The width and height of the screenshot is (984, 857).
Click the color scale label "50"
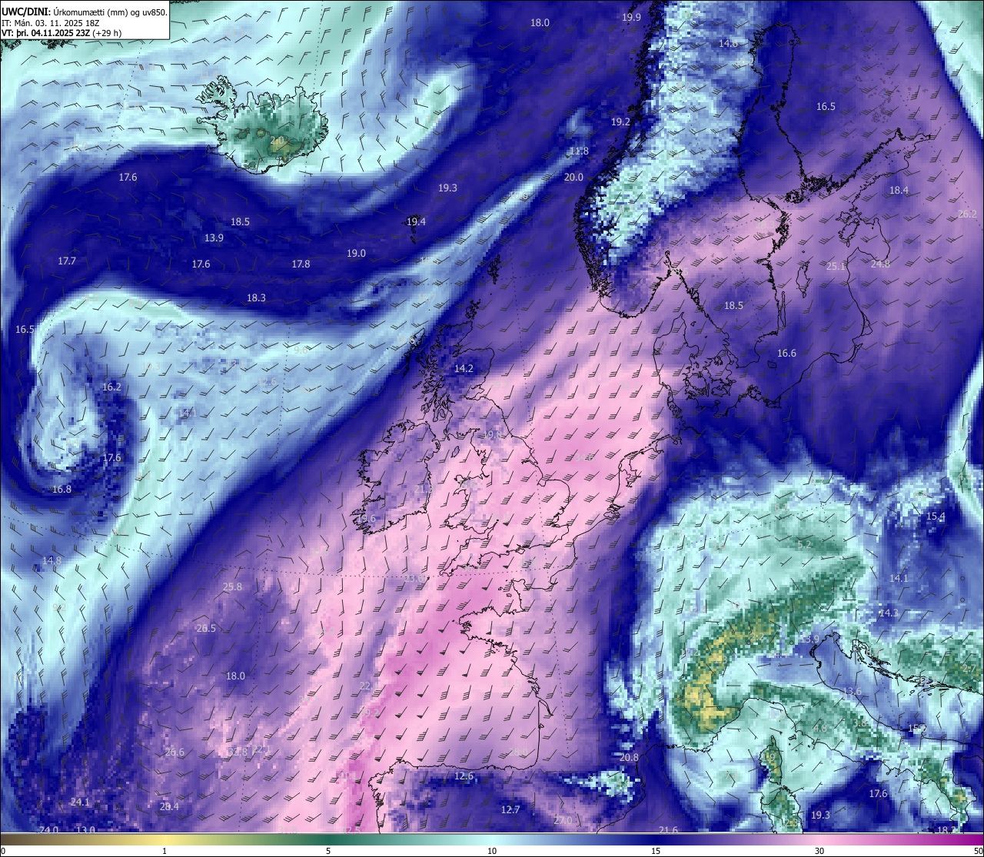coord(978,851)
